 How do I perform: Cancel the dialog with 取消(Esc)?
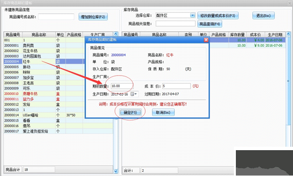click(x=163, y=112)
